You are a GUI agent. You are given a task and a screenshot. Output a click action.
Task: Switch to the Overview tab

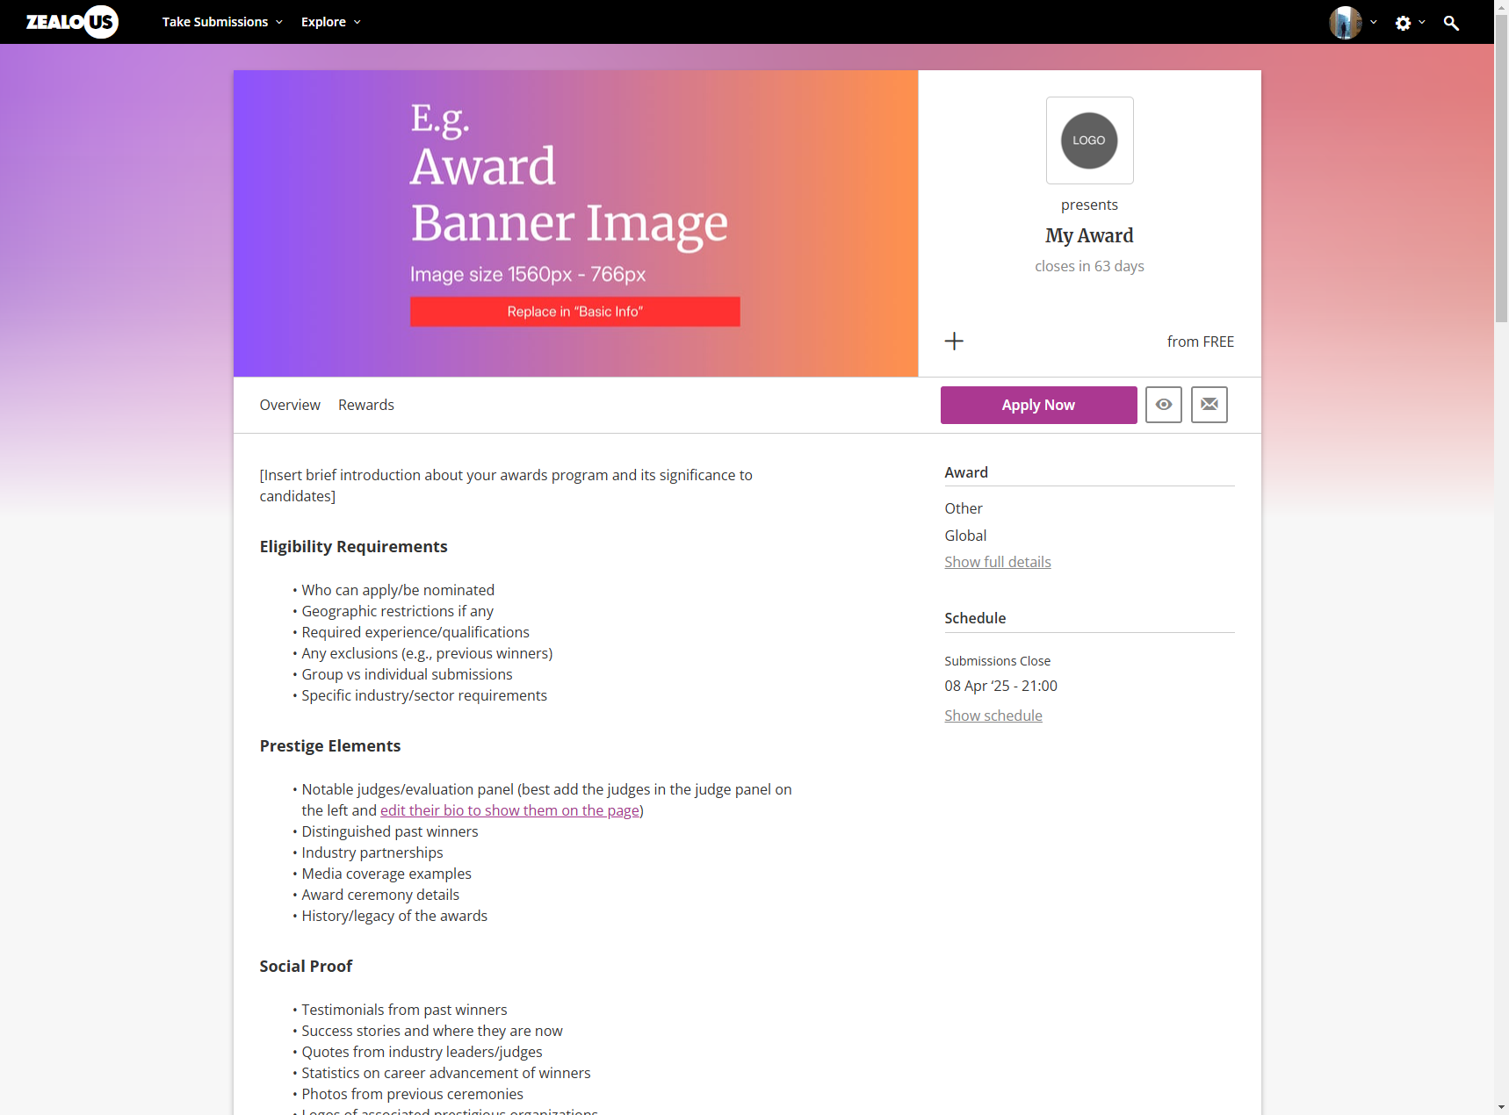(290, 405)
